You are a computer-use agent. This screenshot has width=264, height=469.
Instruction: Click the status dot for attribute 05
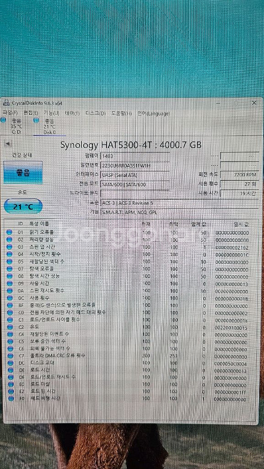pyautogui.click(x=10, y=262)
